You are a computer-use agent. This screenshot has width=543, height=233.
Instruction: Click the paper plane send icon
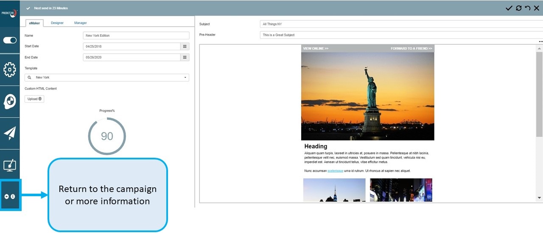coord(10,133)
